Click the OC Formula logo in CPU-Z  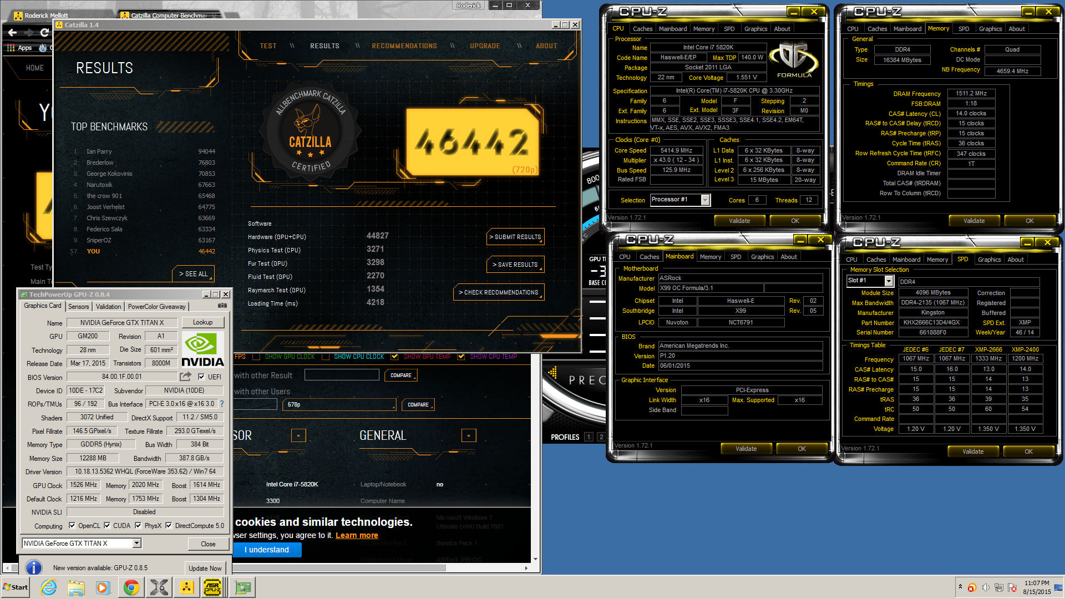coord(794,59)
